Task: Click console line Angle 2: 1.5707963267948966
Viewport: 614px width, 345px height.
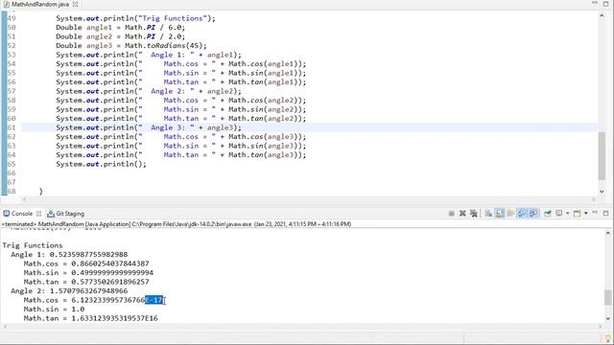Action: (x=69, y=290)
